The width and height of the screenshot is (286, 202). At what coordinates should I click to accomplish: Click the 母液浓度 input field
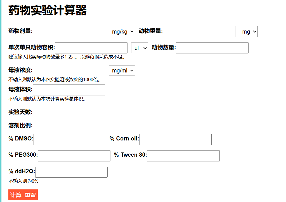[69, 71]
